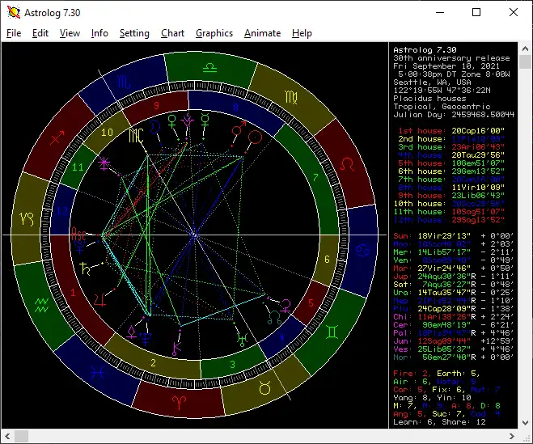Click the red Sun circle glyph
Image resolution: width=533 pixels, height=444 pixels.
pyautogui.click(x=255, y=137)
